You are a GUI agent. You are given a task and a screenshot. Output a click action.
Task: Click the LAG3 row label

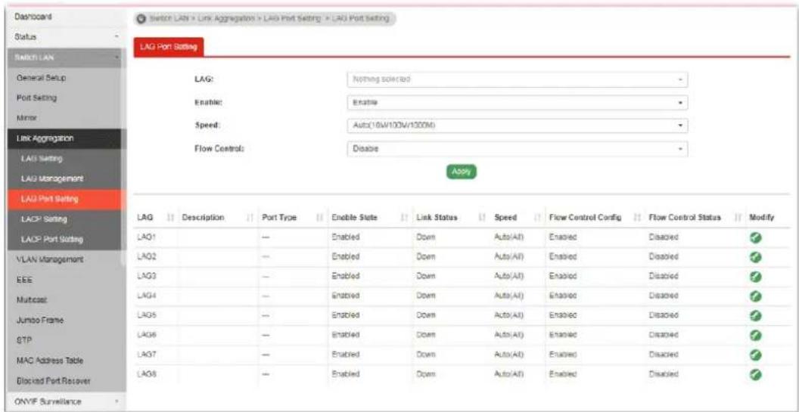pyautogui.click(x=145, y=277)
